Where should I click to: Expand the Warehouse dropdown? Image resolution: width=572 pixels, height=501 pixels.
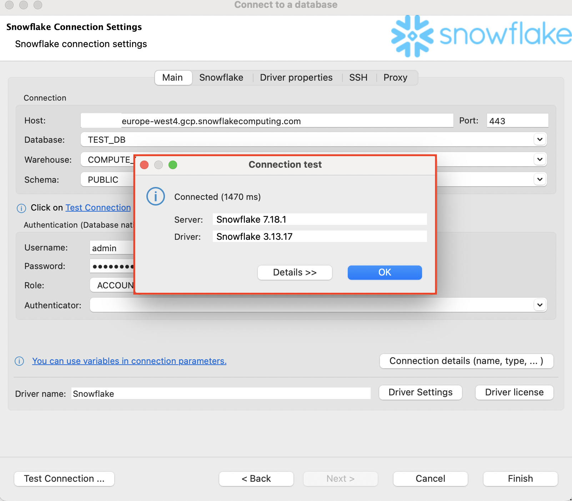click(540, 159)
